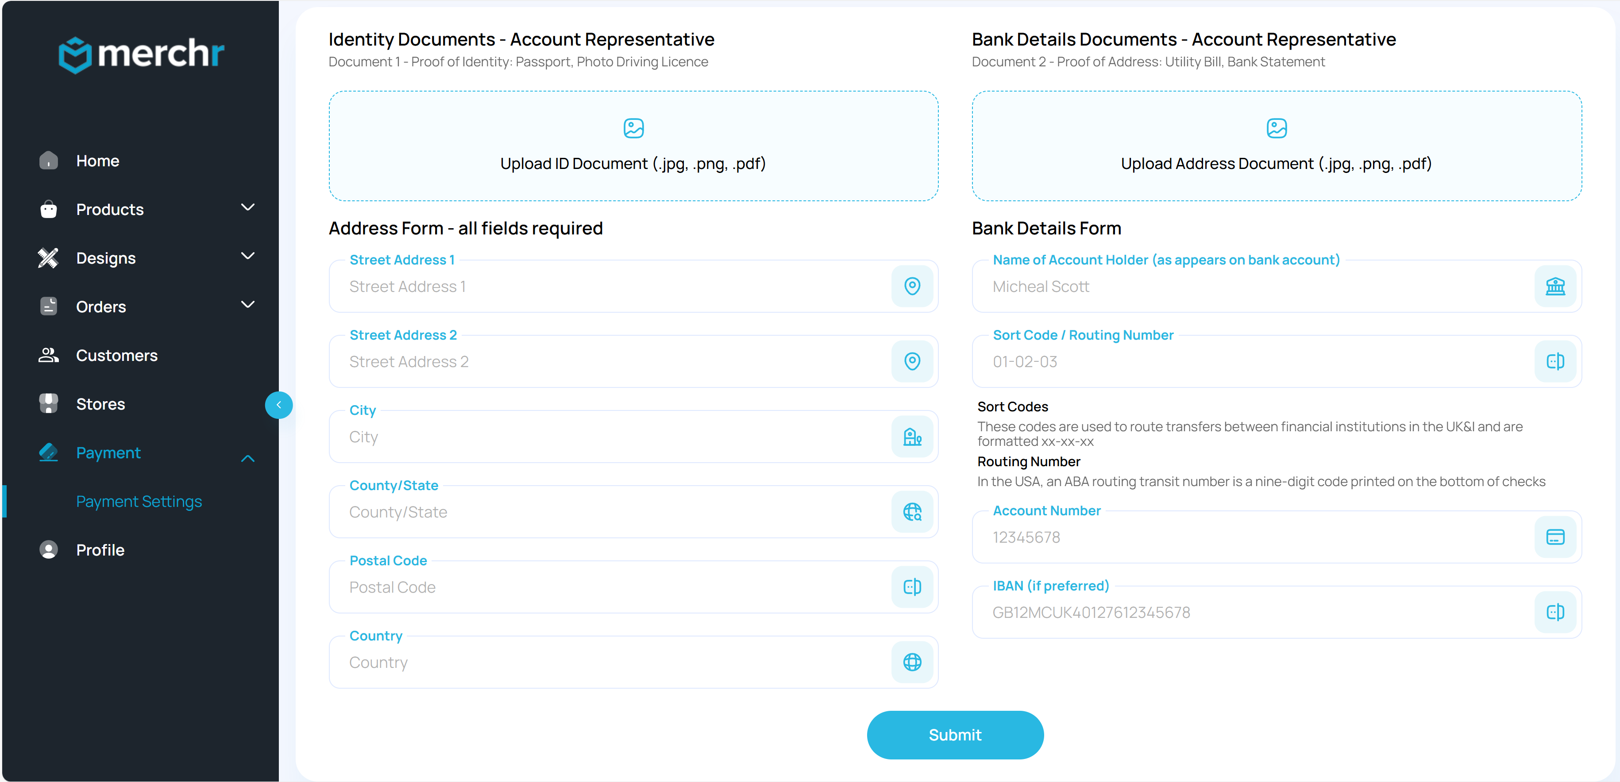Viewport: 1620px width, 782px height.
Task: Click the icon in the IBAN field
Action: pyautogui.click(x=1554, y=612)
